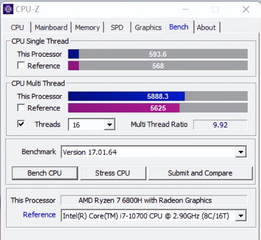
Task: Click the blue Reference link label
Action: (x=39, y=215)
